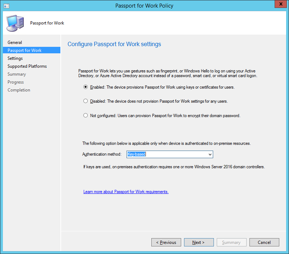The height and width of the screenshot is (254, 289).
Task: Click the Completion step in sidebar
Action: click(19, 90)
